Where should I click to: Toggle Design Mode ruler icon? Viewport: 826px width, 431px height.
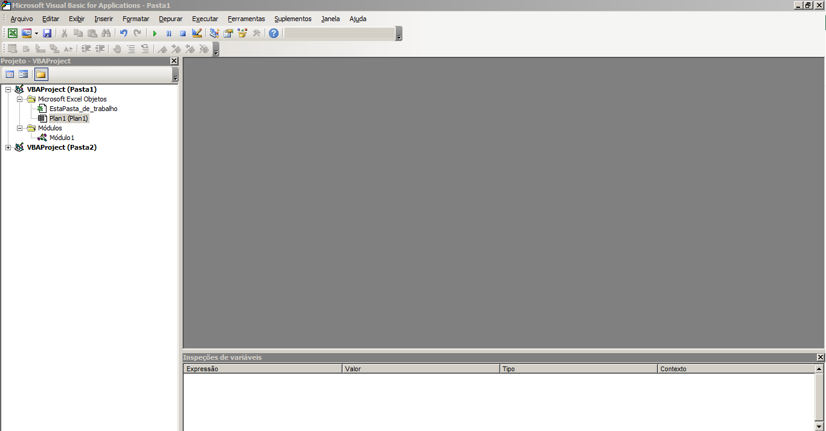pyautogui.click(x=197, y=33)
